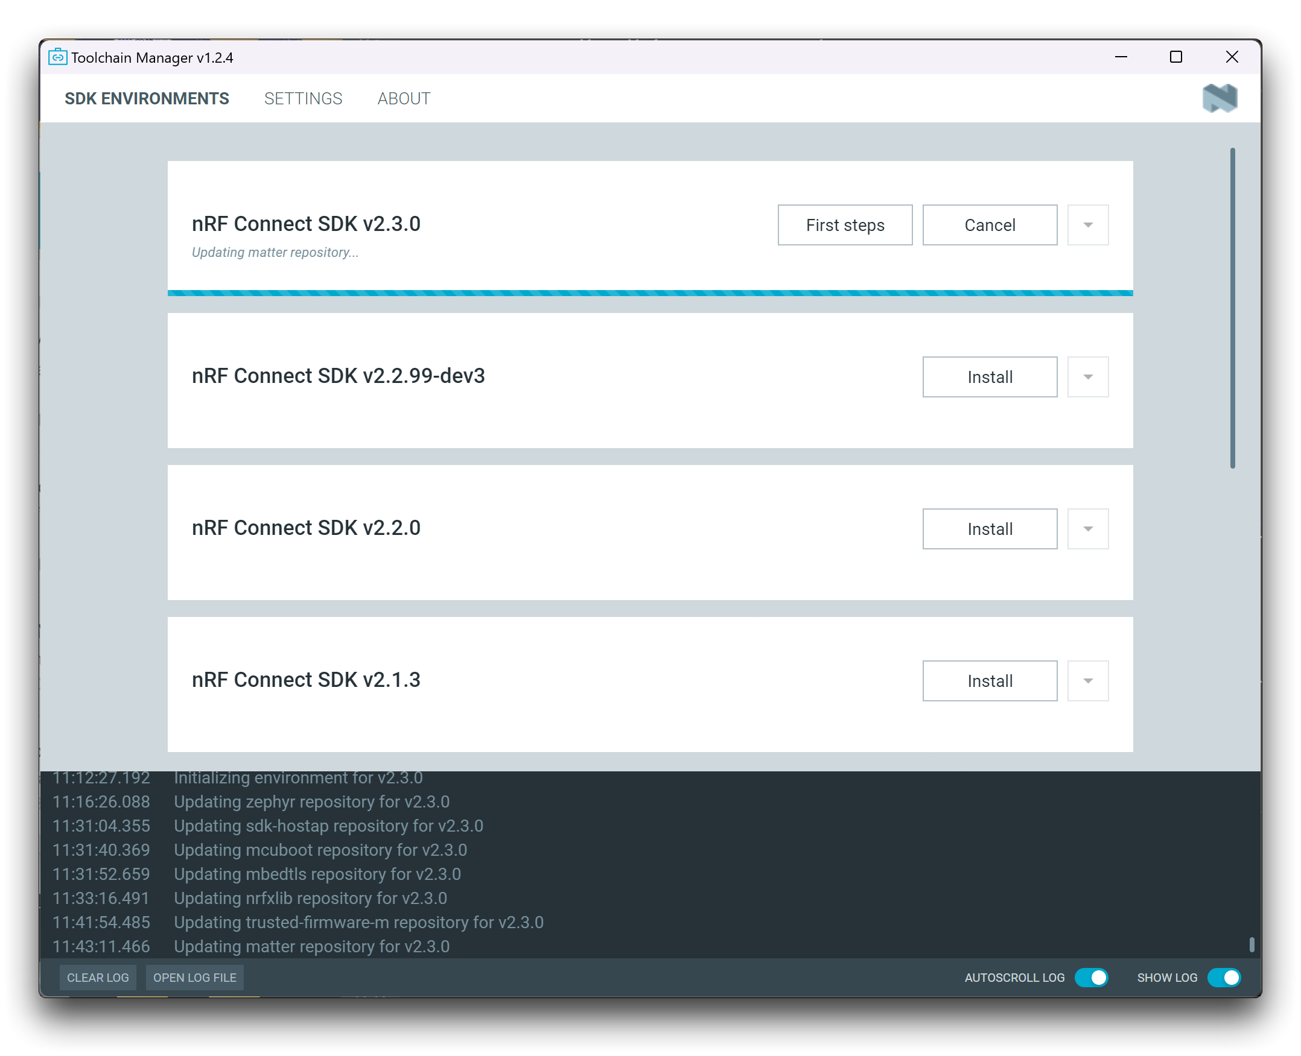The width and height of the screenshot is (1301, 1056).
Task: Click First steps for SDK v2.3.0
Action: point(845,225)
